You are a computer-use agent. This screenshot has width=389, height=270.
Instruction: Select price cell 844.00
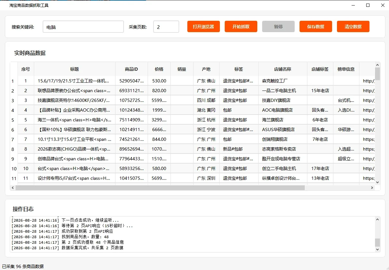pos(159,139)
